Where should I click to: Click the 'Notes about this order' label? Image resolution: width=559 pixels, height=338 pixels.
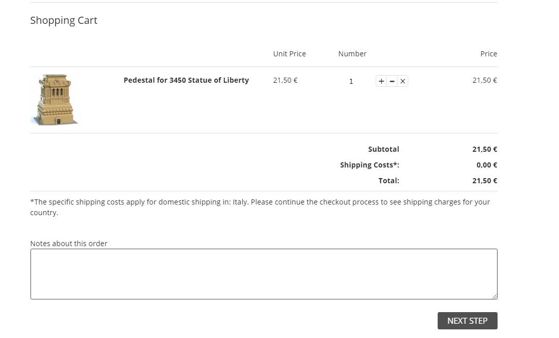69,244
